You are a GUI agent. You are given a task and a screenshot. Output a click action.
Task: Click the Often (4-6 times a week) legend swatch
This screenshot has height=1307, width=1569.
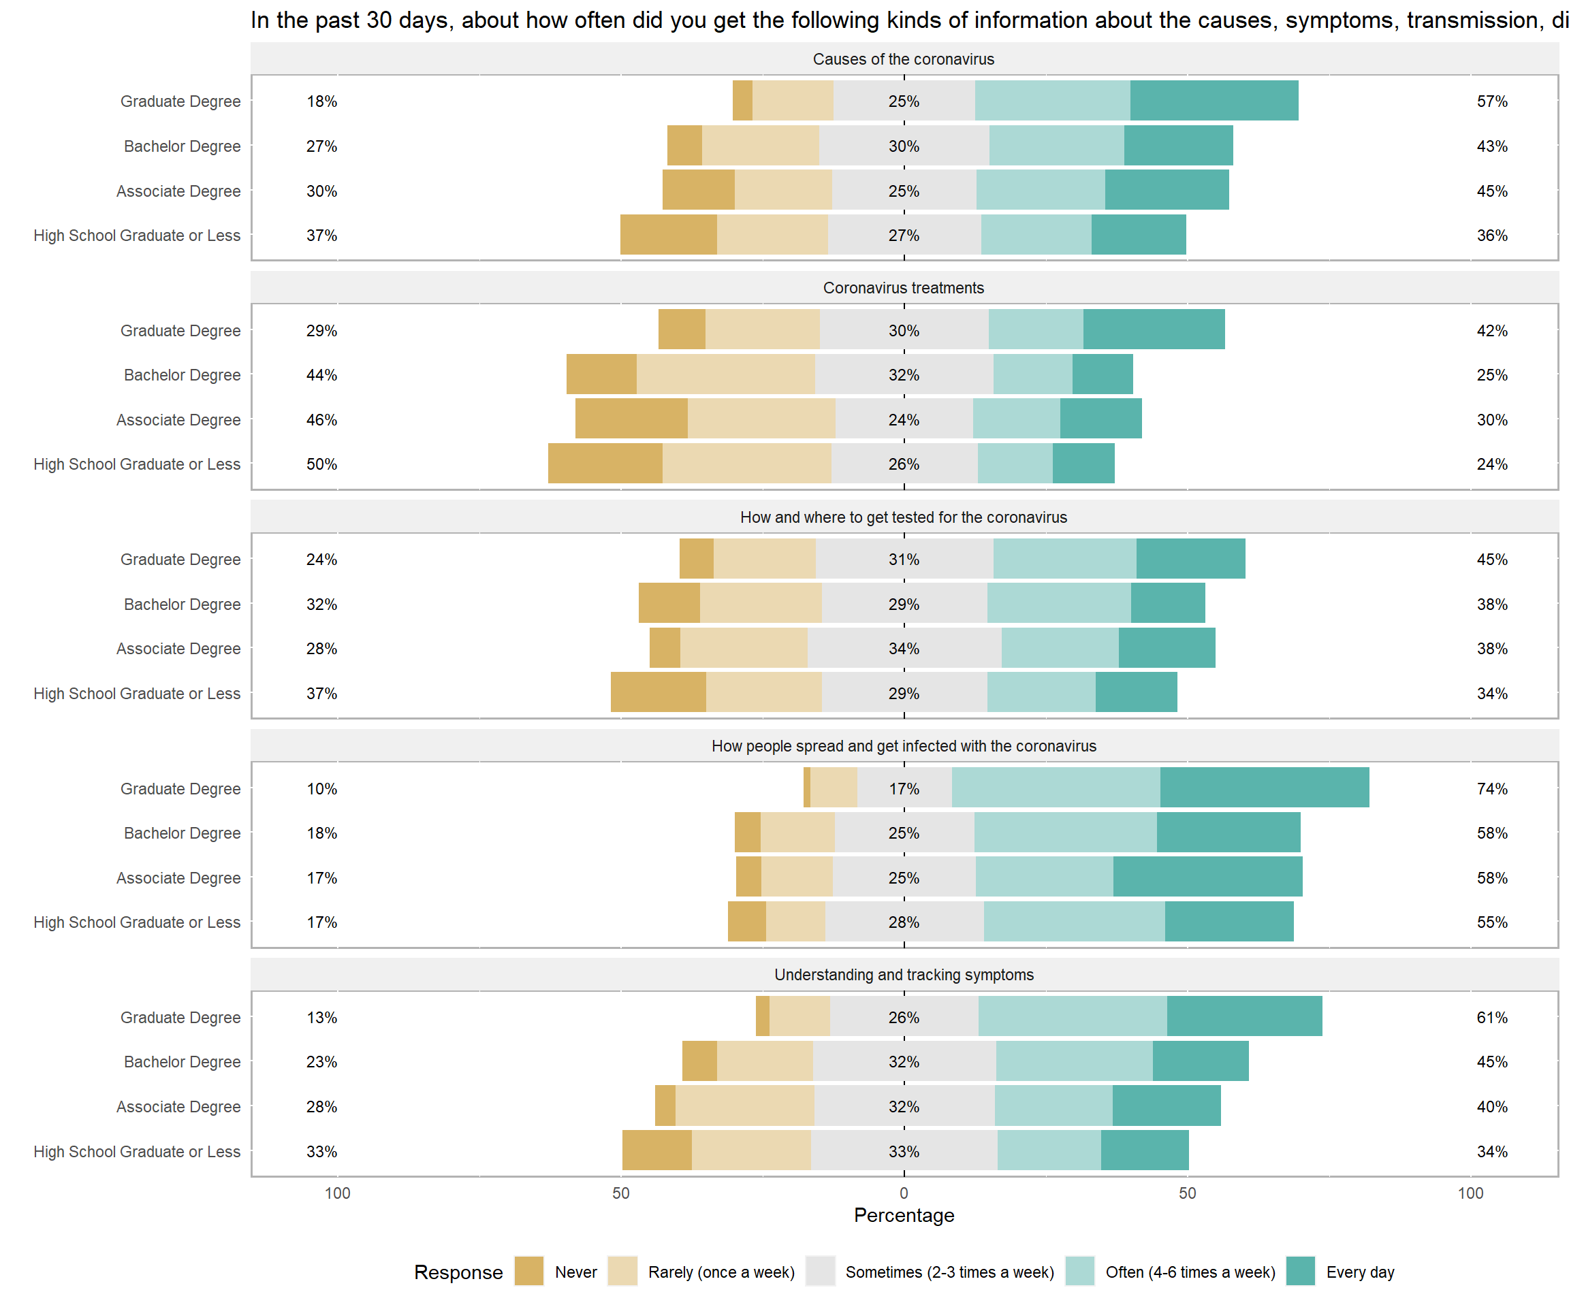click(x=1079, y=1272)
